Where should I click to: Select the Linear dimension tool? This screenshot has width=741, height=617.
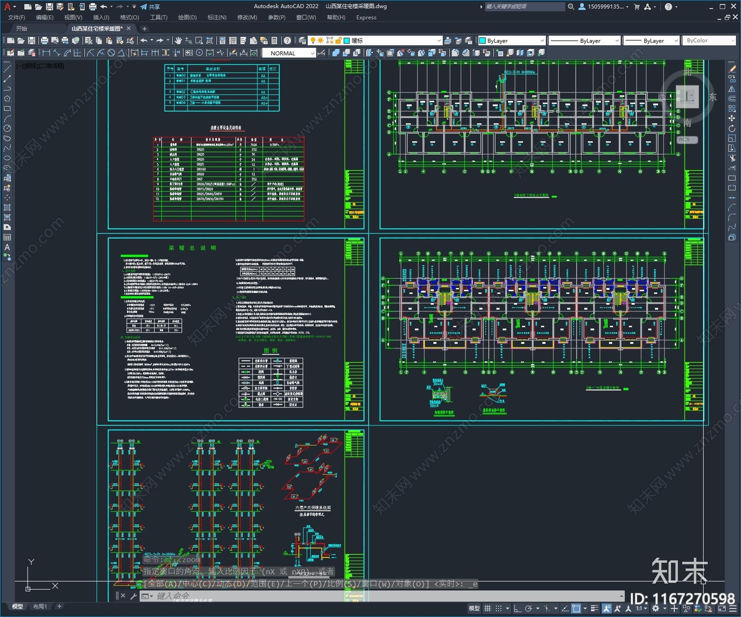click(x=46, y=53)
